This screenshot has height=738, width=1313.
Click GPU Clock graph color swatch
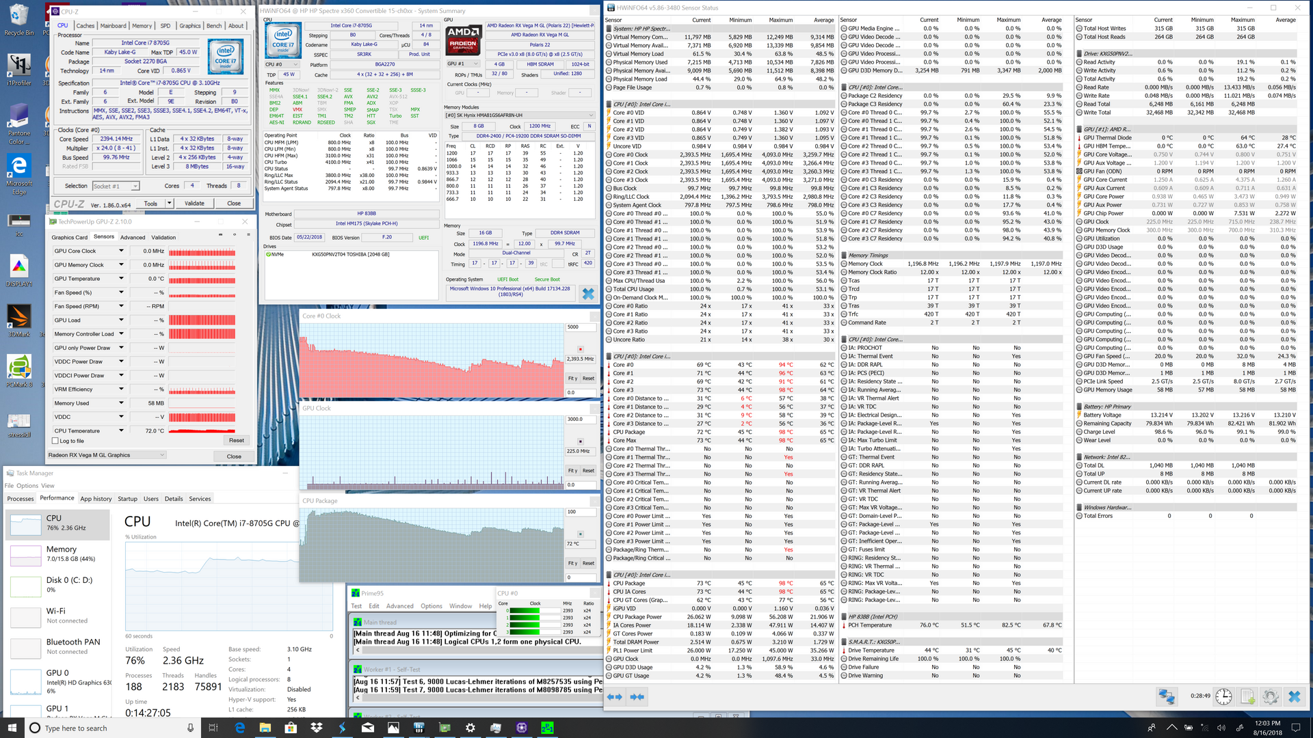pos(581,441)
